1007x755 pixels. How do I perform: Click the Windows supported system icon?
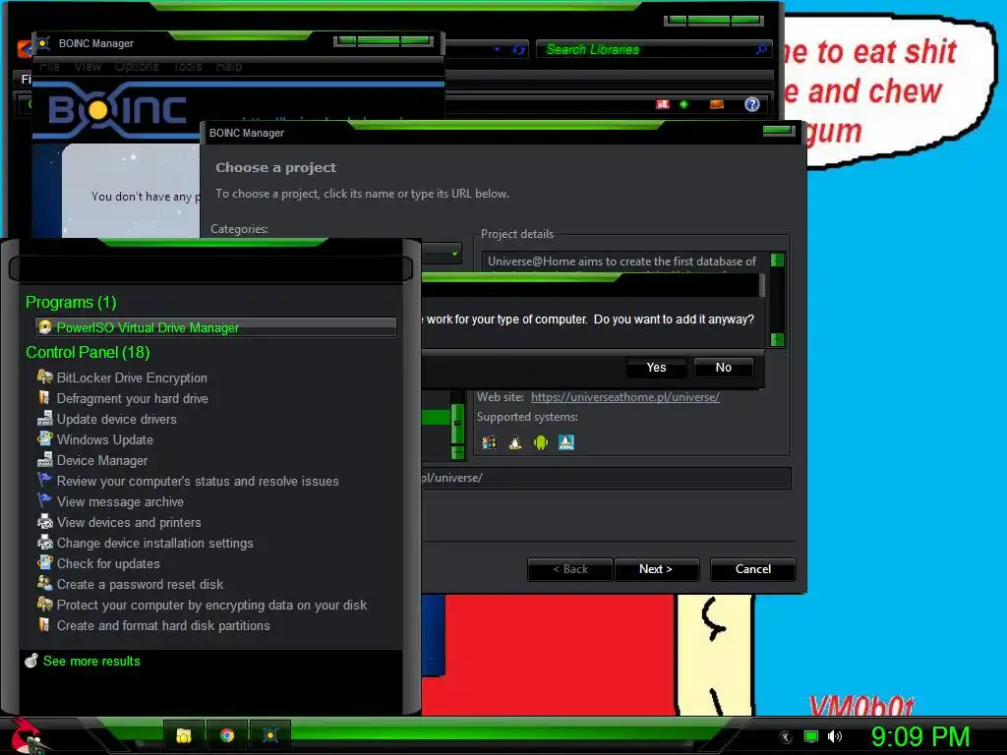pos(489,442)
